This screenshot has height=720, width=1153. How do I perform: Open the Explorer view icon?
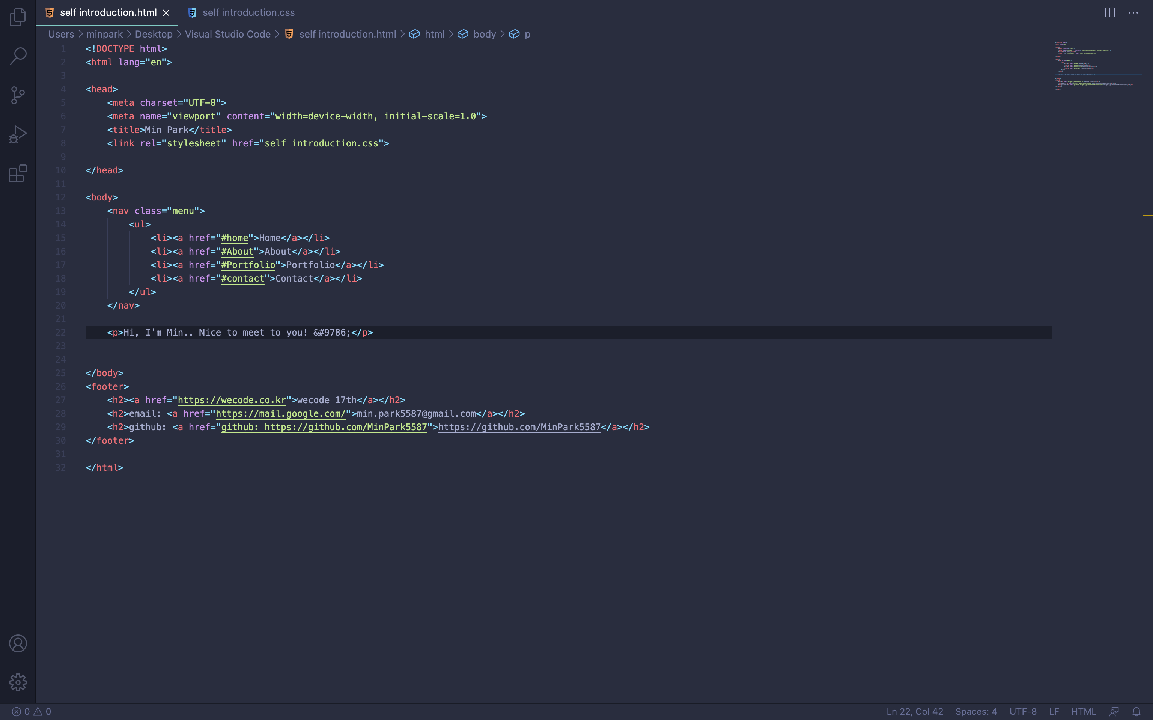[x=18, y=17]
